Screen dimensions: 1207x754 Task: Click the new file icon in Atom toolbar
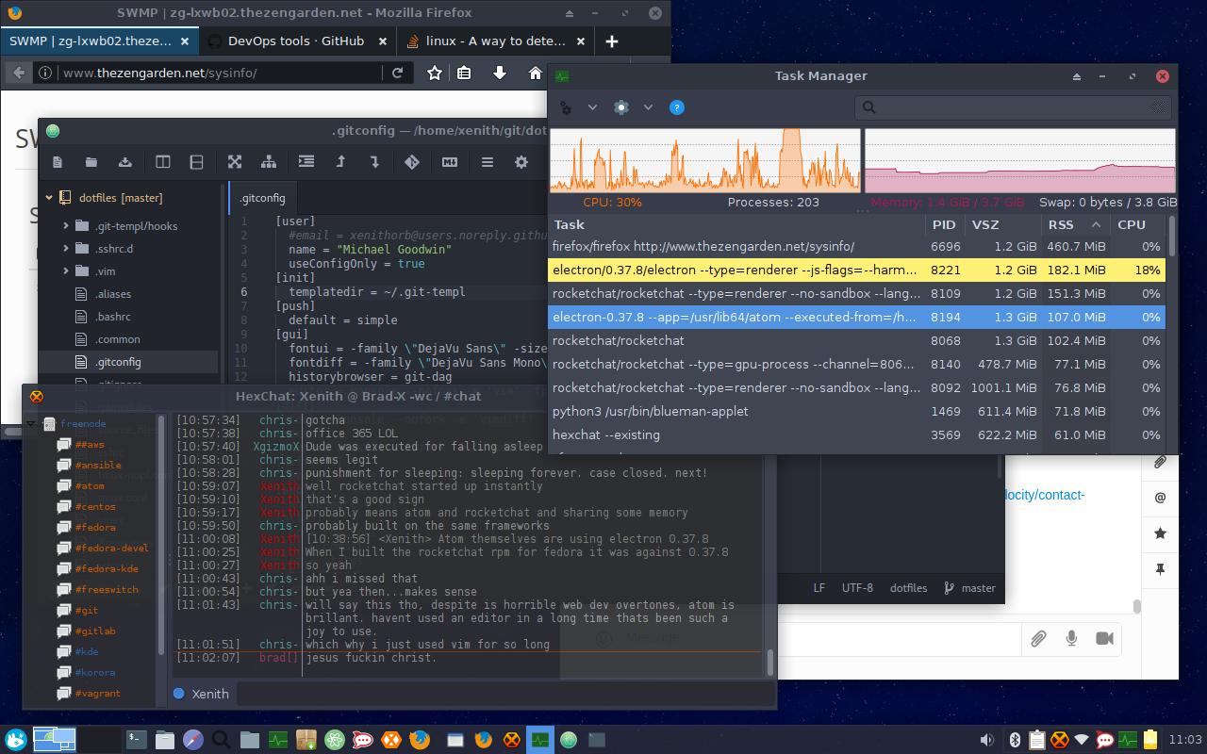click(x=58, y=162)
